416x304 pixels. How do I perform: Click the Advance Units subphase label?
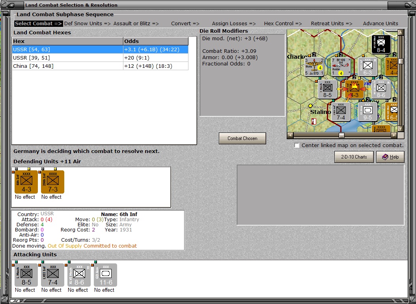point(381,23)
